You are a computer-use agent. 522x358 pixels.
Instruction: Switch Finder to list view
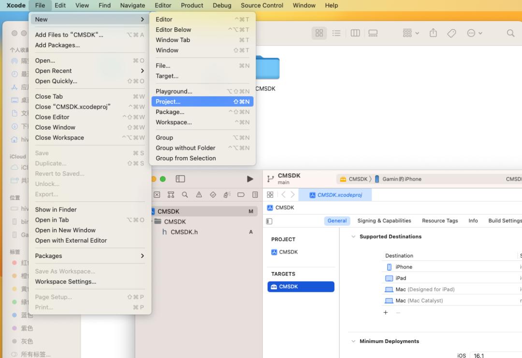[x=336, y=33]
